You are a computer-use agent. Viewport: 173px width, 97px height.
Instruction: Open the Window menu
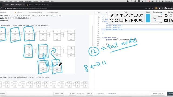pyautogui.click(x=46, y=1)
